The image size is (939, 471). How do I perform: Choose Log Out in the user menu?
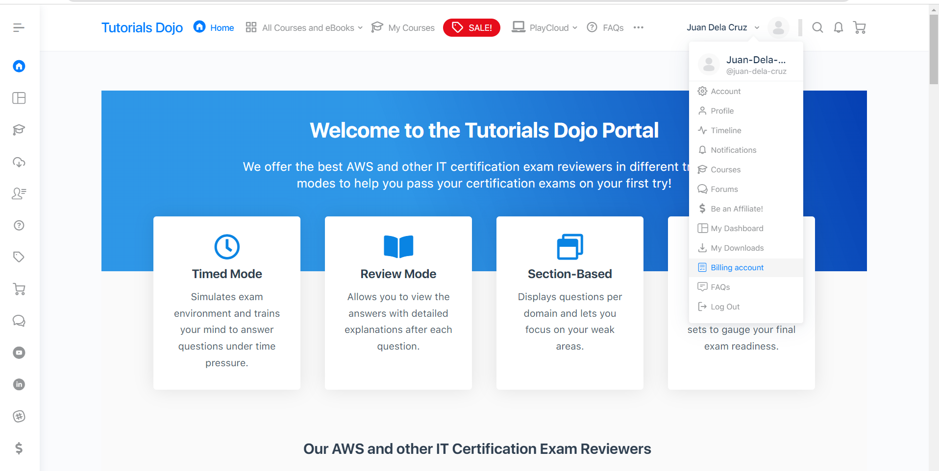(725, 307)
